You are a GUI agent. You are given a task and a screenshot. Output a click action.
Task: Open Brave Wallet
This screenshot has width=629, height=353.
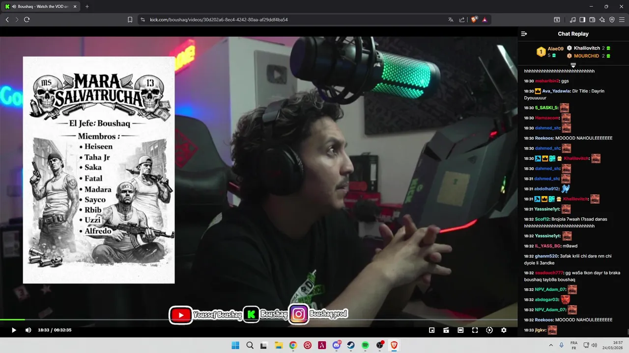[592, 20]
